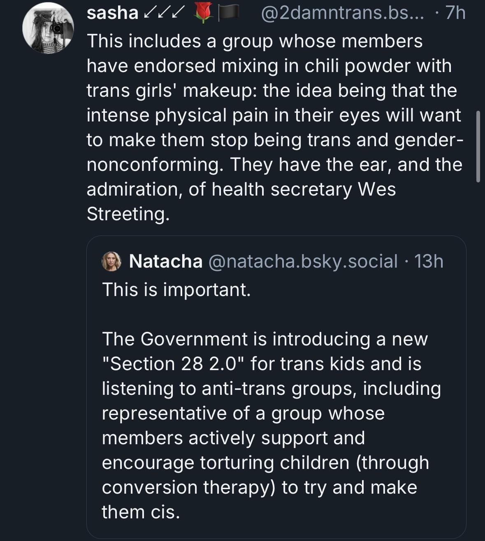485x541 pixels.
Task: Click the vertical scrollbar thumb
Action: point(478,146)
